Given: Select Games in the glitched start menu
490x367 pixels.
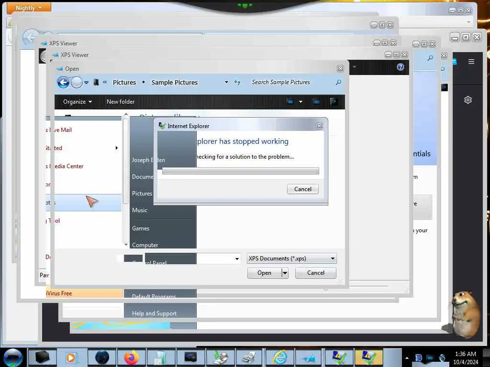Looking at the screenshot, I should click(141, 228).
